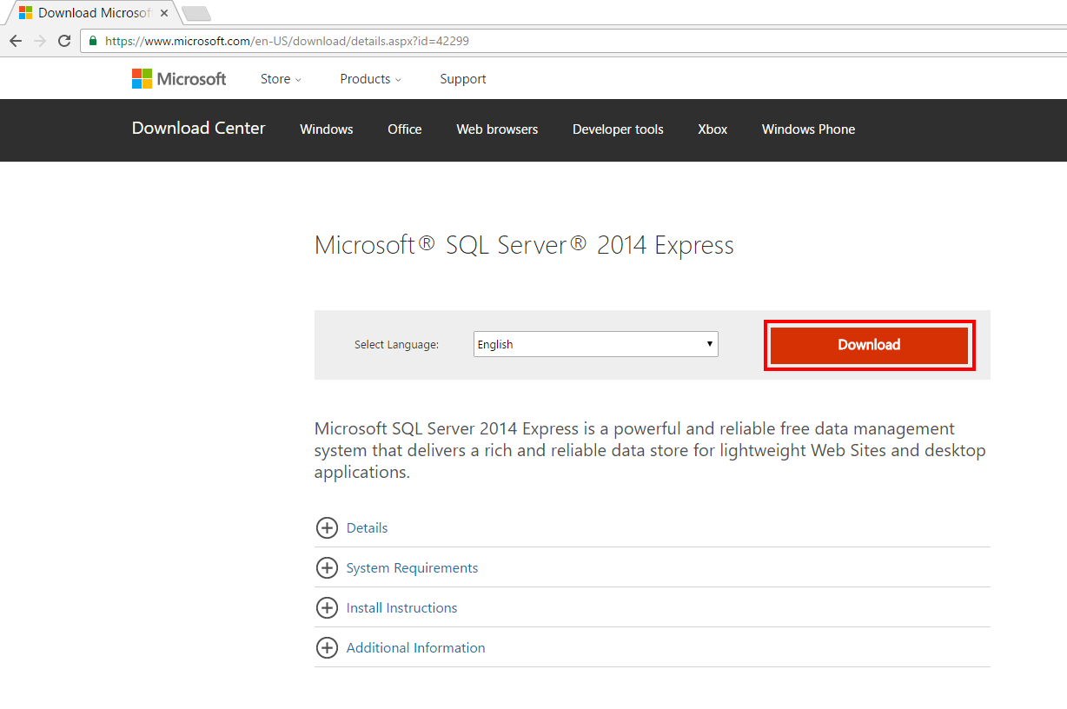Screen dimensions: 1067x709
Task: Click the Download button
Action: [x=868, y=344]
